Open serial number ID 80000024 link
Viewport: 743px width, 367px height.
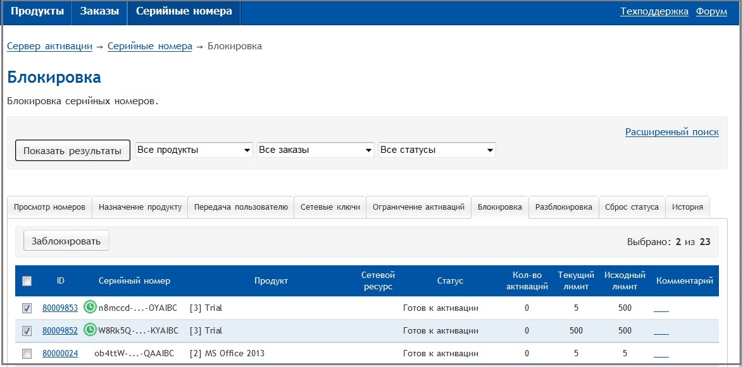point(60,353)
